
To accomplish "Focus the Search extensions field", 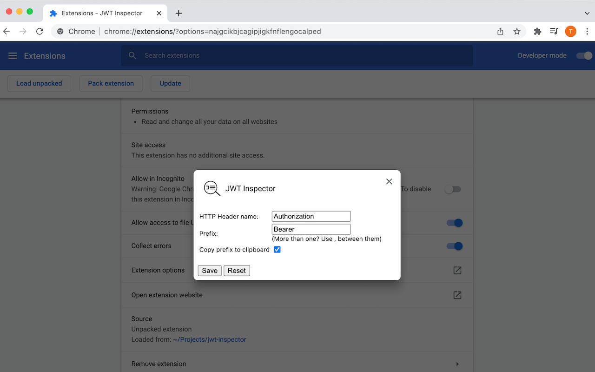I will [x=297, y=55].
